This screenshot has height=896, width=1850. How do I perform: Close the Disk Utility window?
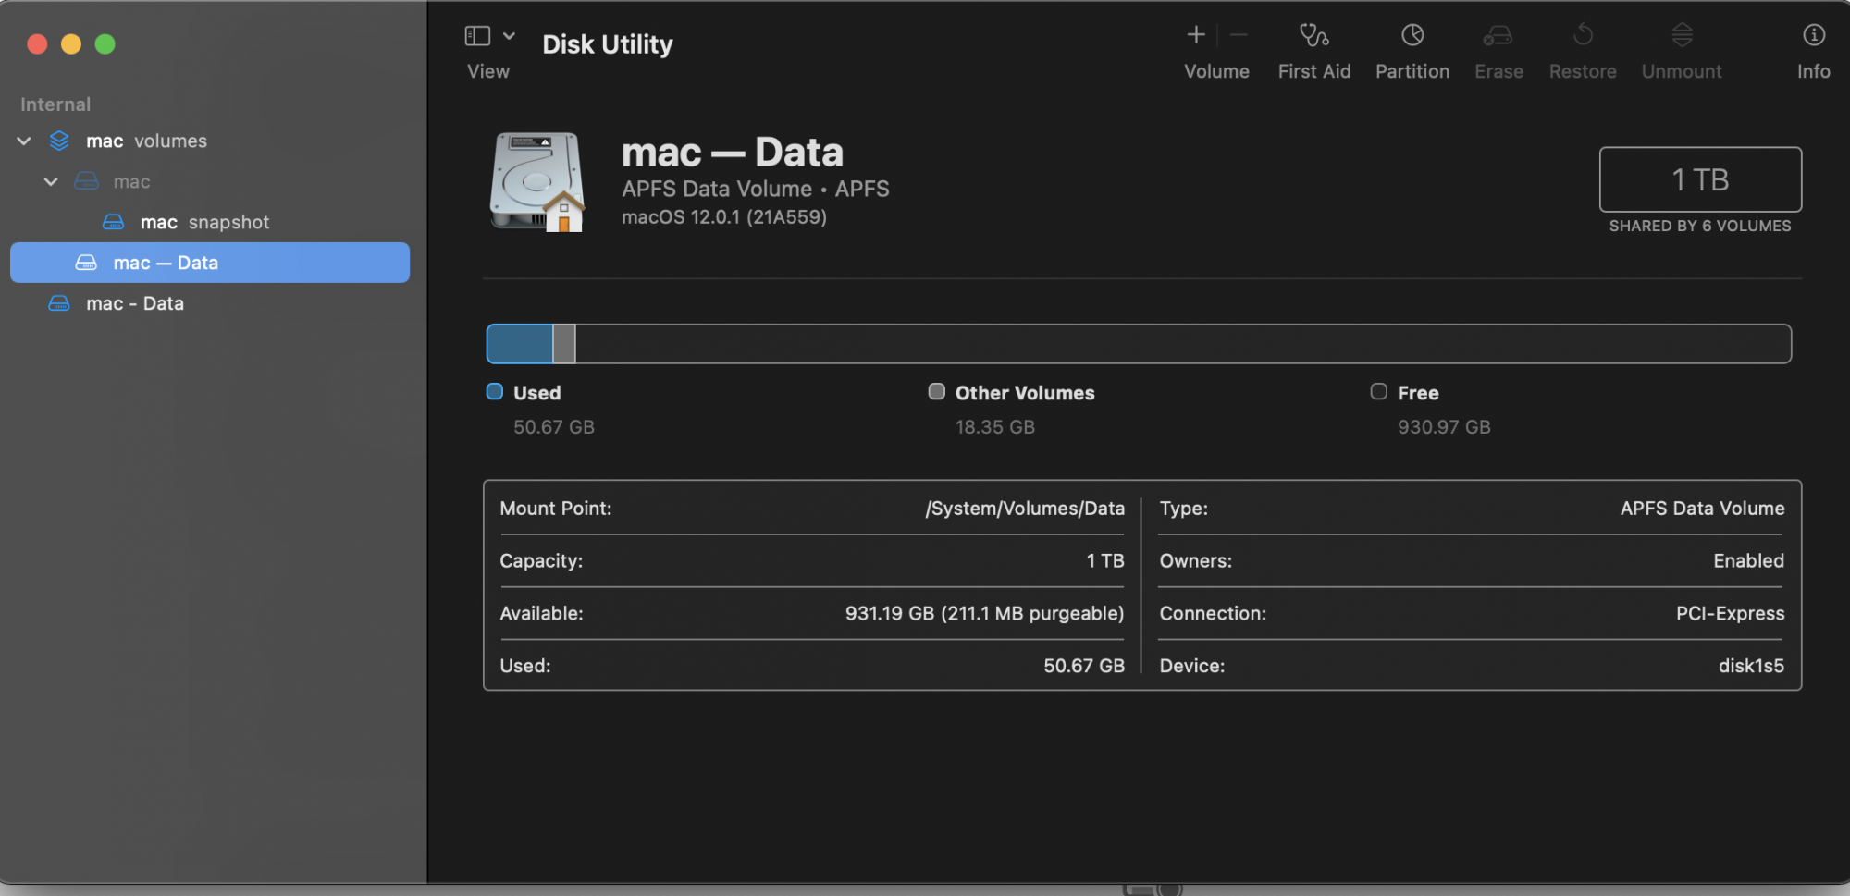37,43
